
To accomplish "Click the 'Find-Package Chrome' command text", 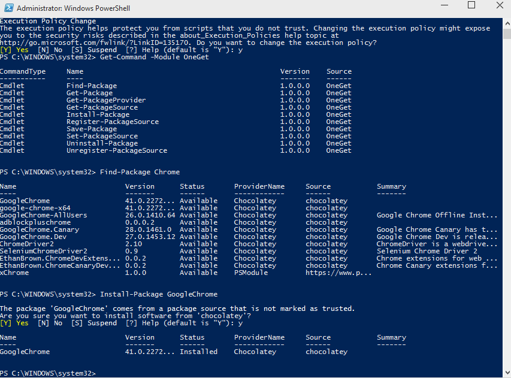I will tap(140, 172).
